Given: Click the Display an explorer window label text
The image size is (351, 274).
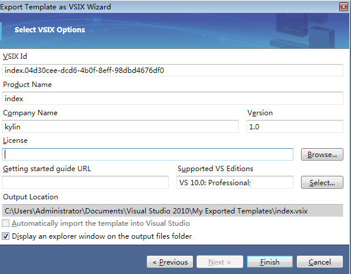Looking at the screenshot, I should tap(102, 236).
